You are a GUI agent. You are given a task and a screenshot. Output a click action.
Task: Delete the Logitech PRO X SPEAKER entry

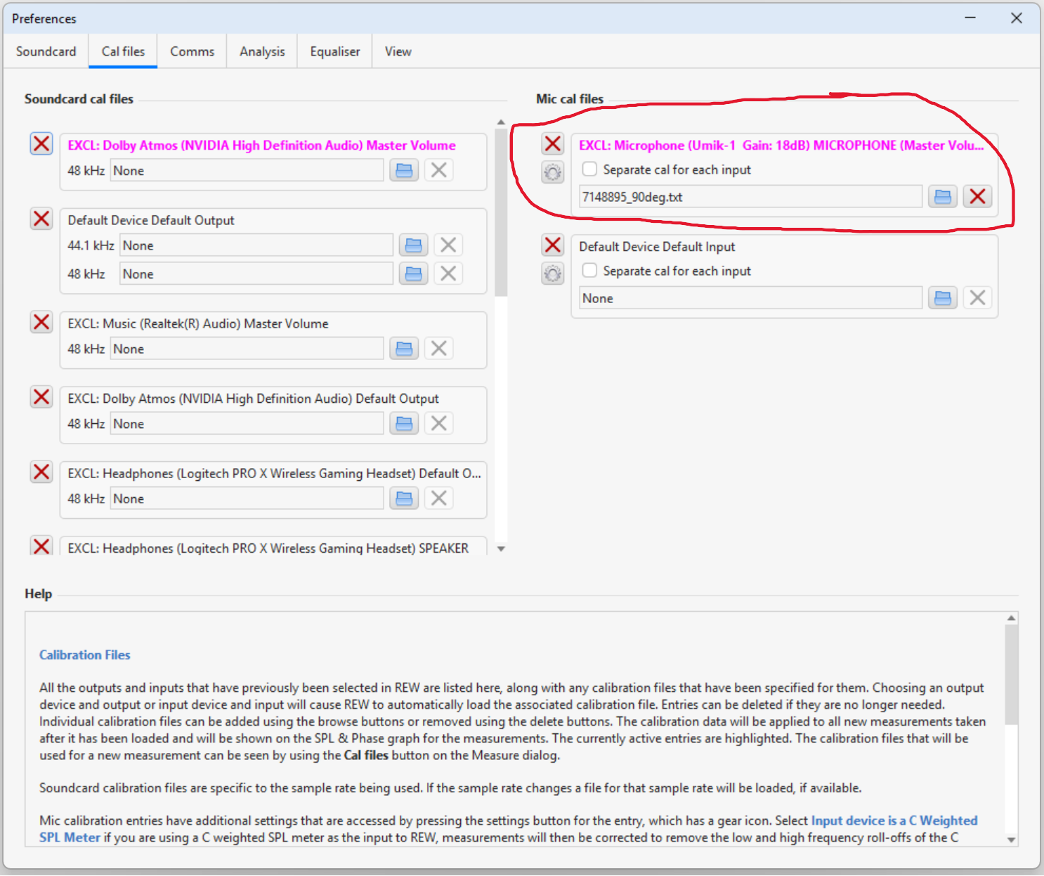click(x=41, y=546)
